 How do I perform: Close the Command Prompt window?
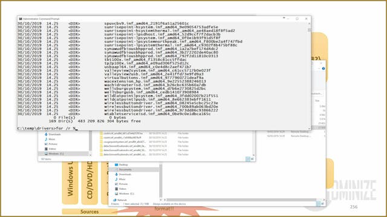click(307, 19)
